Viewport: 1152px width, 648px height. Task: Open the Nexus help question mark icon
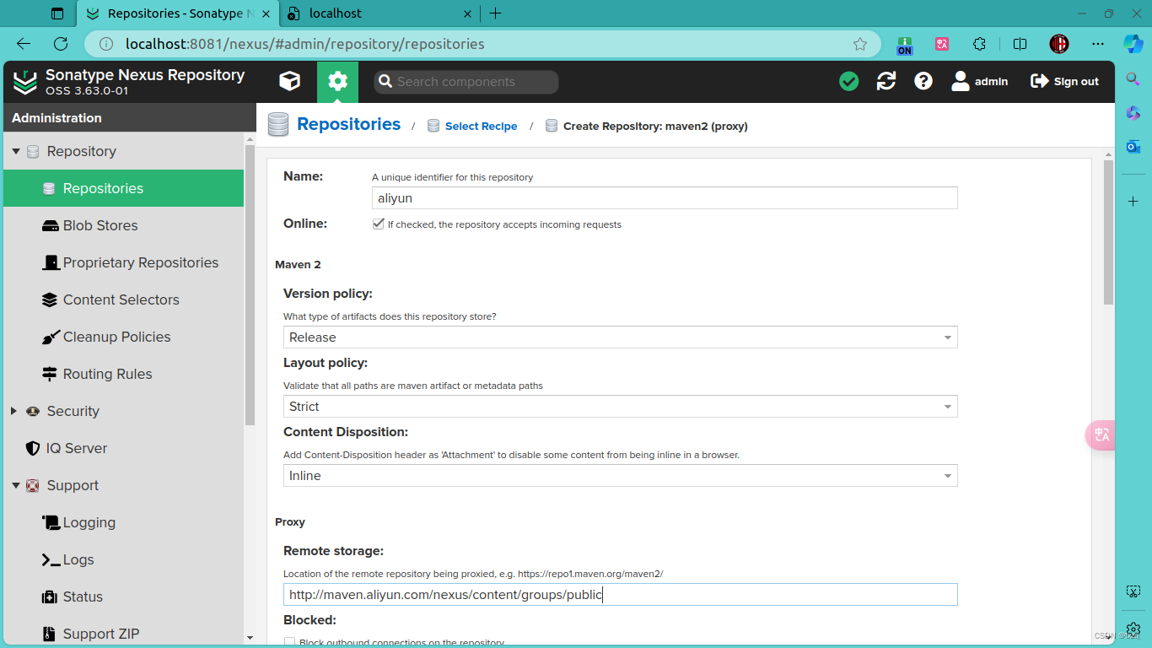pyautogui.click(x=923, y=81)
